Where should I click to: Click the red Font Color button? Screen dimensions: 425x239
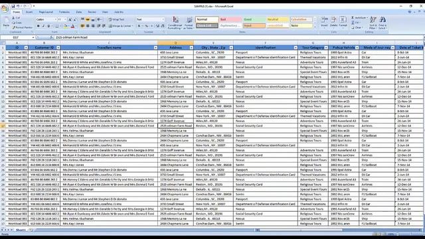(72, 26)
